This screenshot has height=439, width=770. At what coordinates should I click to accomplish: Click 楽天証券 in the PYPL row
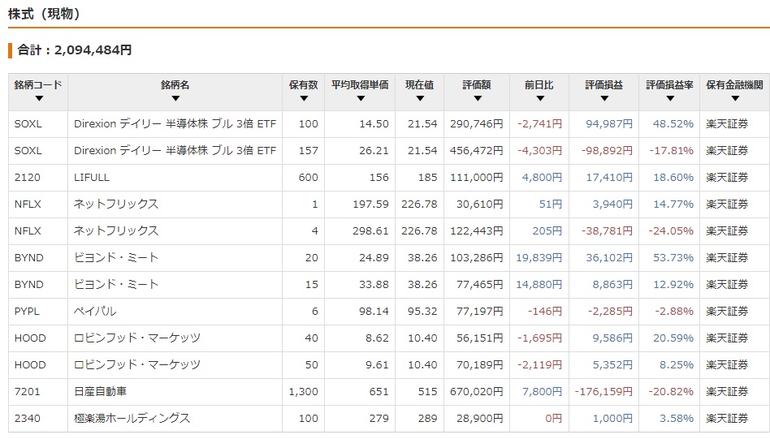727,312
